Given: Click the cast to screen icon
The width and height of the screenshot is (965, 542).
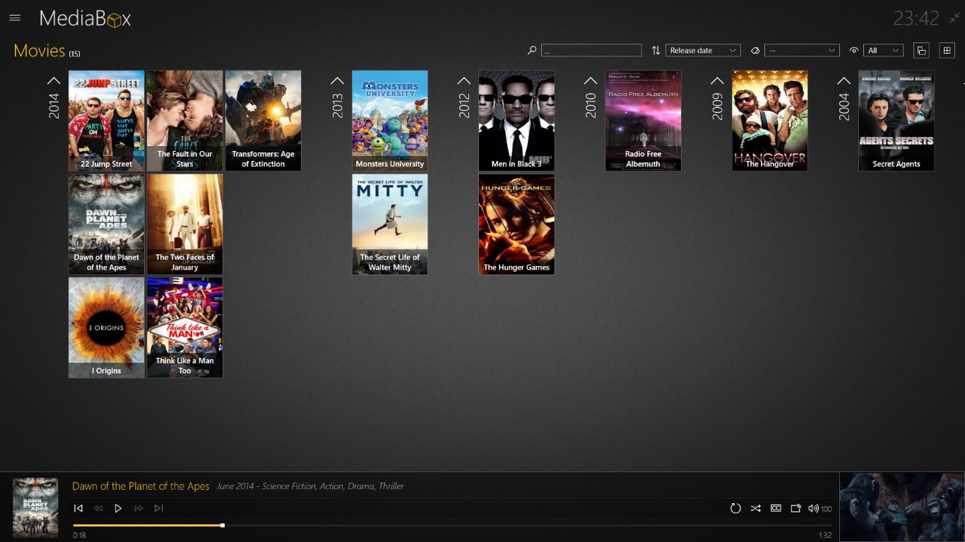Looking at the screenshot, I should (795, 508).
